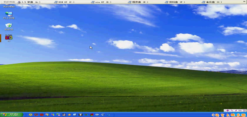Screen dimensions: 247x117
Task: Open 资料盘 (F:) drive shortcut
Action: tap(175, 2)
